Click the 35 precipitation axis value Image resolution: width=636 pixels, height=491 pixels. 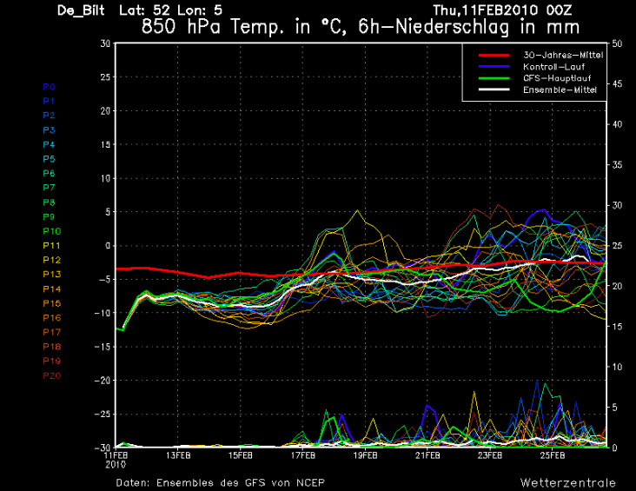click(617, 165)
